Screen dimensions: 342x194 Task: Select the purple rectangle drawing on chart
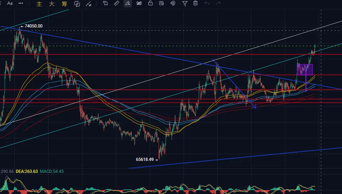[x=305, y=69]
